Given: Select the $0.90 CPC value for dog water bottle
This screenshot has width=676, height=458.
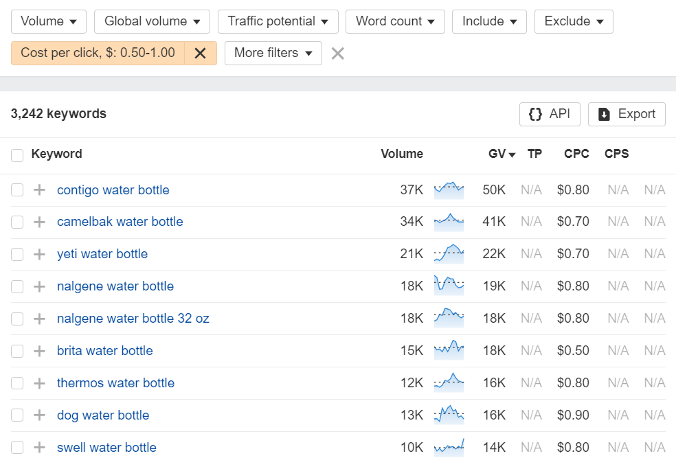Looking at the screenshot, I should [x=573, y=415].
